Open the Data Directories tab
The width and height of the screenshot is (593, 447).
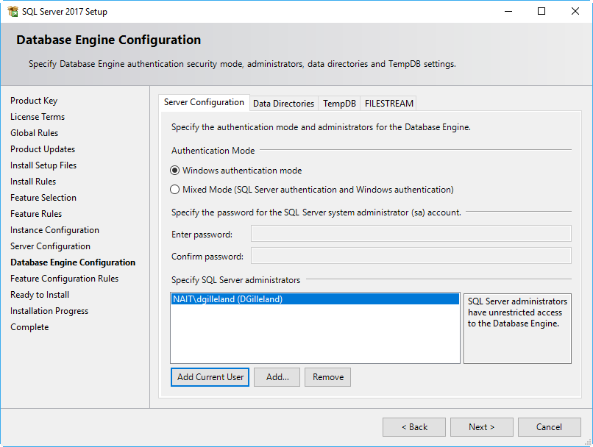(x=284, y=104)
